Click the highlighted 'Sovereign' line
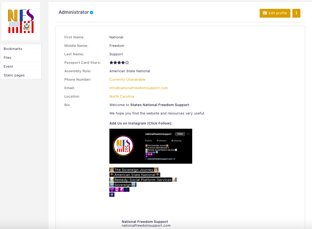 click(123, 185)
